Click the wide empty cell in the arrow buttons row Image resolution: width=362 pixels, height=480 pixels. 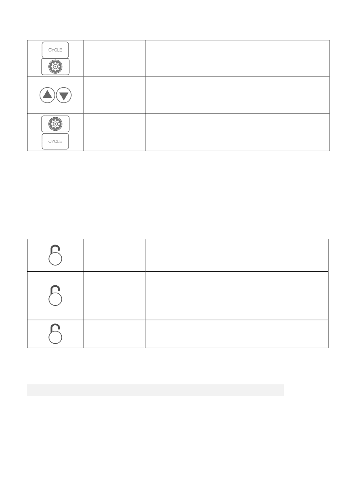click(x=237, y=95)
